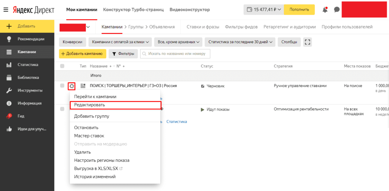Click the magnifier icon in search field

[144, 54]
